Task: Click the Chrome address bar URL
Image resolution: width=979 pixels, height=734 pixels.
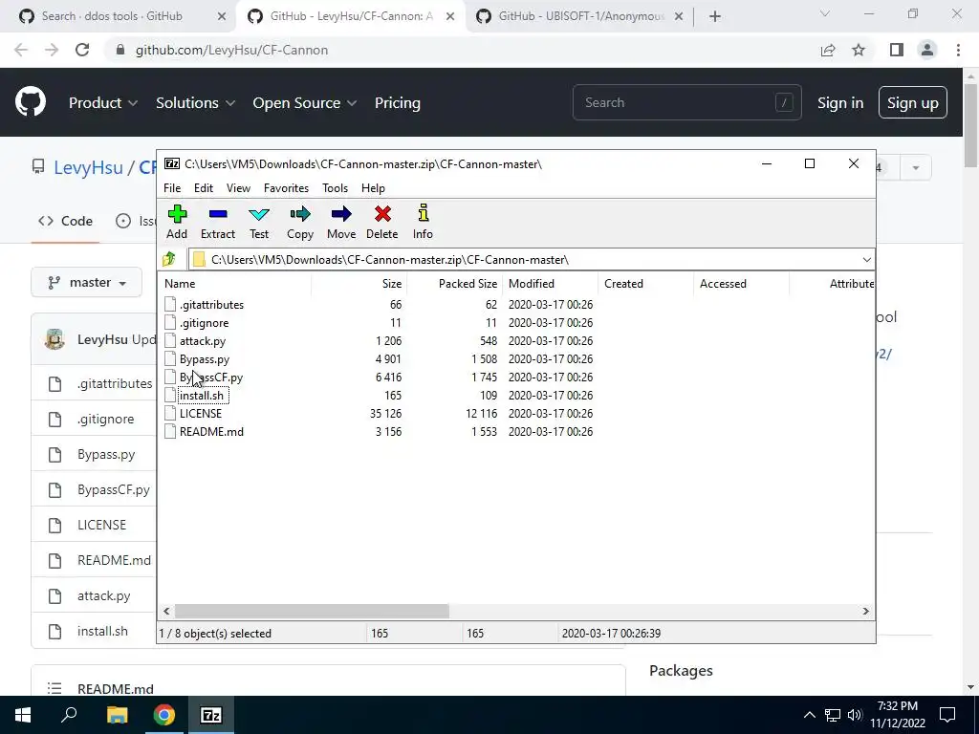Action: point(231,50)
